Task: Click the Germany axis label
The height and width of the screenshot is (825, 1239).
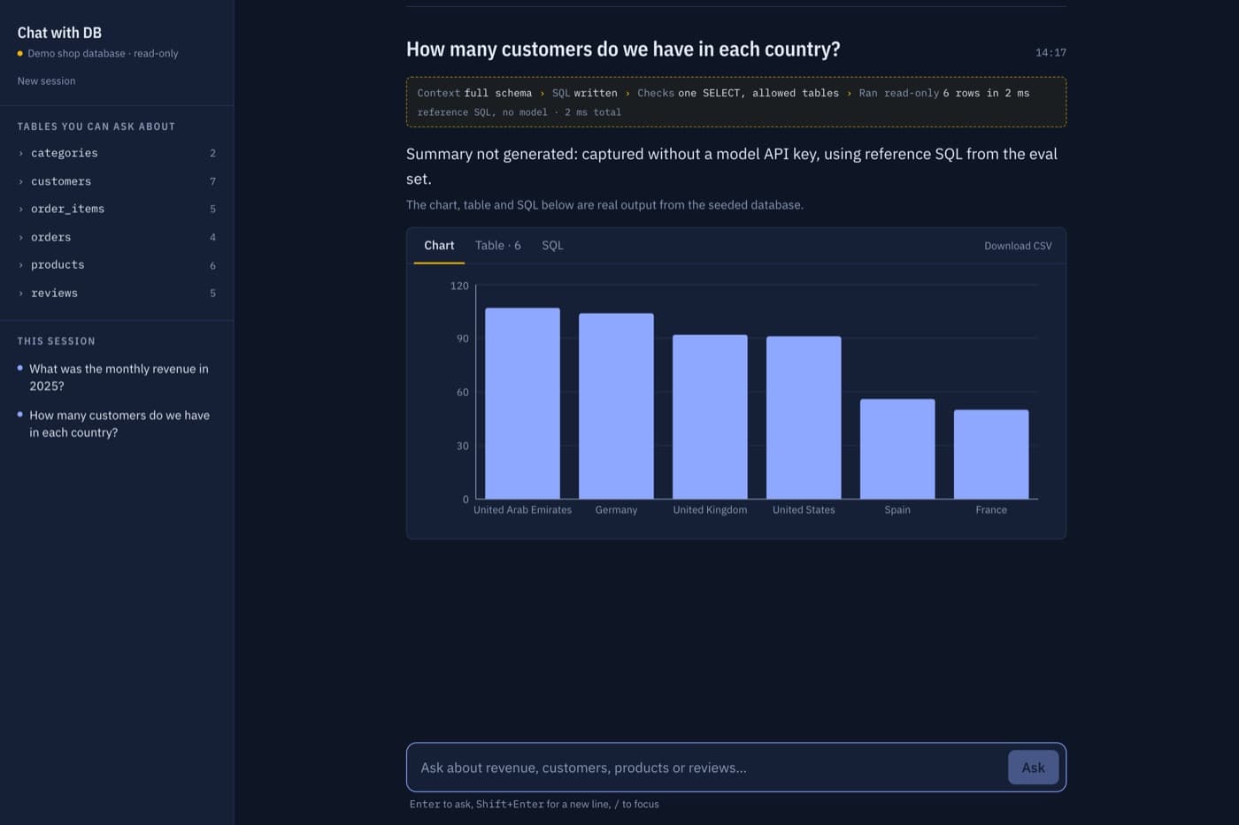Action: tap(616, 510)
